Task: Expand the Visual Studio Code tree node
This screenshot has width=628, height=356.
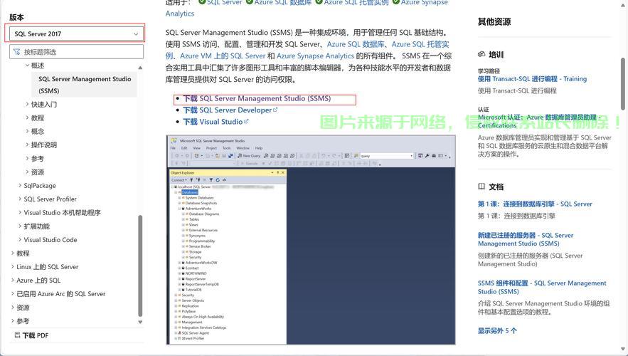Action: click(x=20, y=240)
